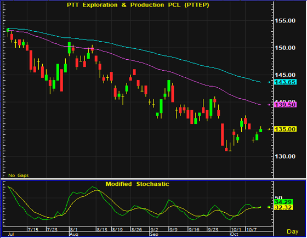Click the first green candlestick at chart start

point(8,30)
